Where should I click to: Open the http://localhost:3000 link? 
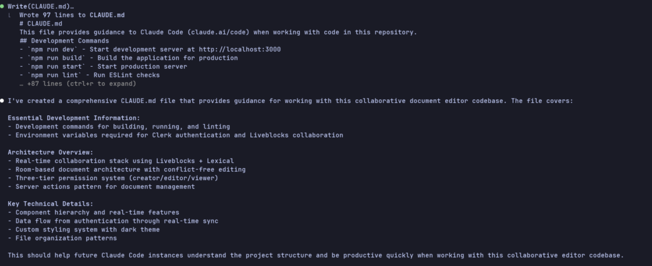pyautogui.click(x=239, y=50)
